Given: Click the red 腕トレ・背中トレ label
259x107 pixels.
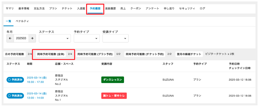Looking at the screenshot, I should pyautogui.click(x=114, y=96).
